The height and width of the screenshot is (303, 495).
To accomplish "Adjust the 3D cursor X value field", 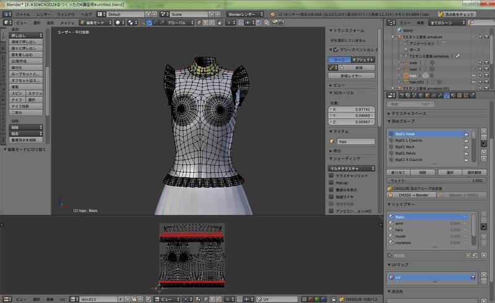I will pyautogui.click(x=351, y=109).
